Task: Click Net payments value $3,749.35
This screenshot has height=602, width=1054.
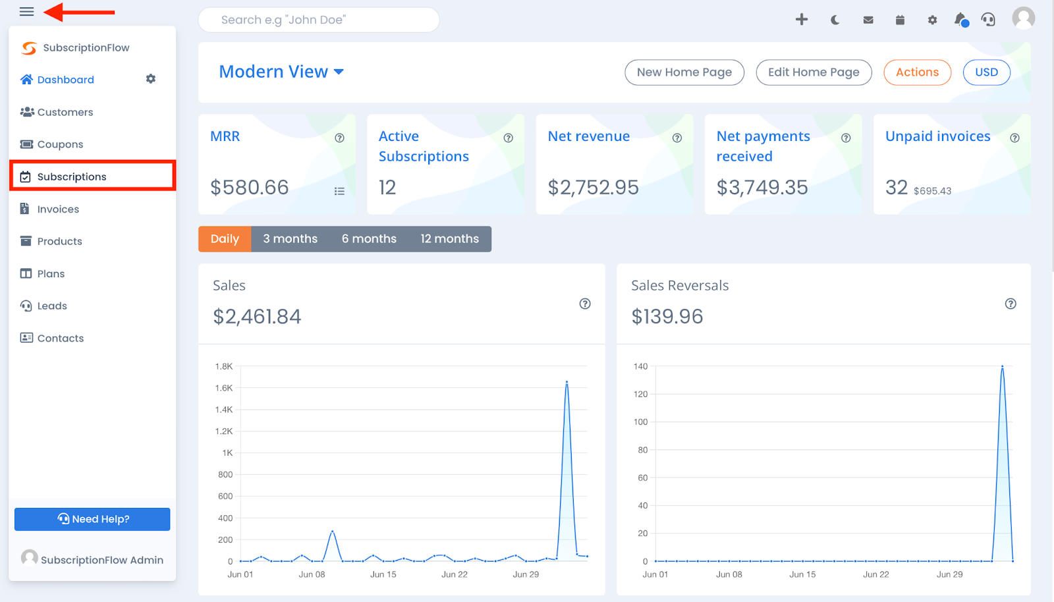Action: coord(762,188)
